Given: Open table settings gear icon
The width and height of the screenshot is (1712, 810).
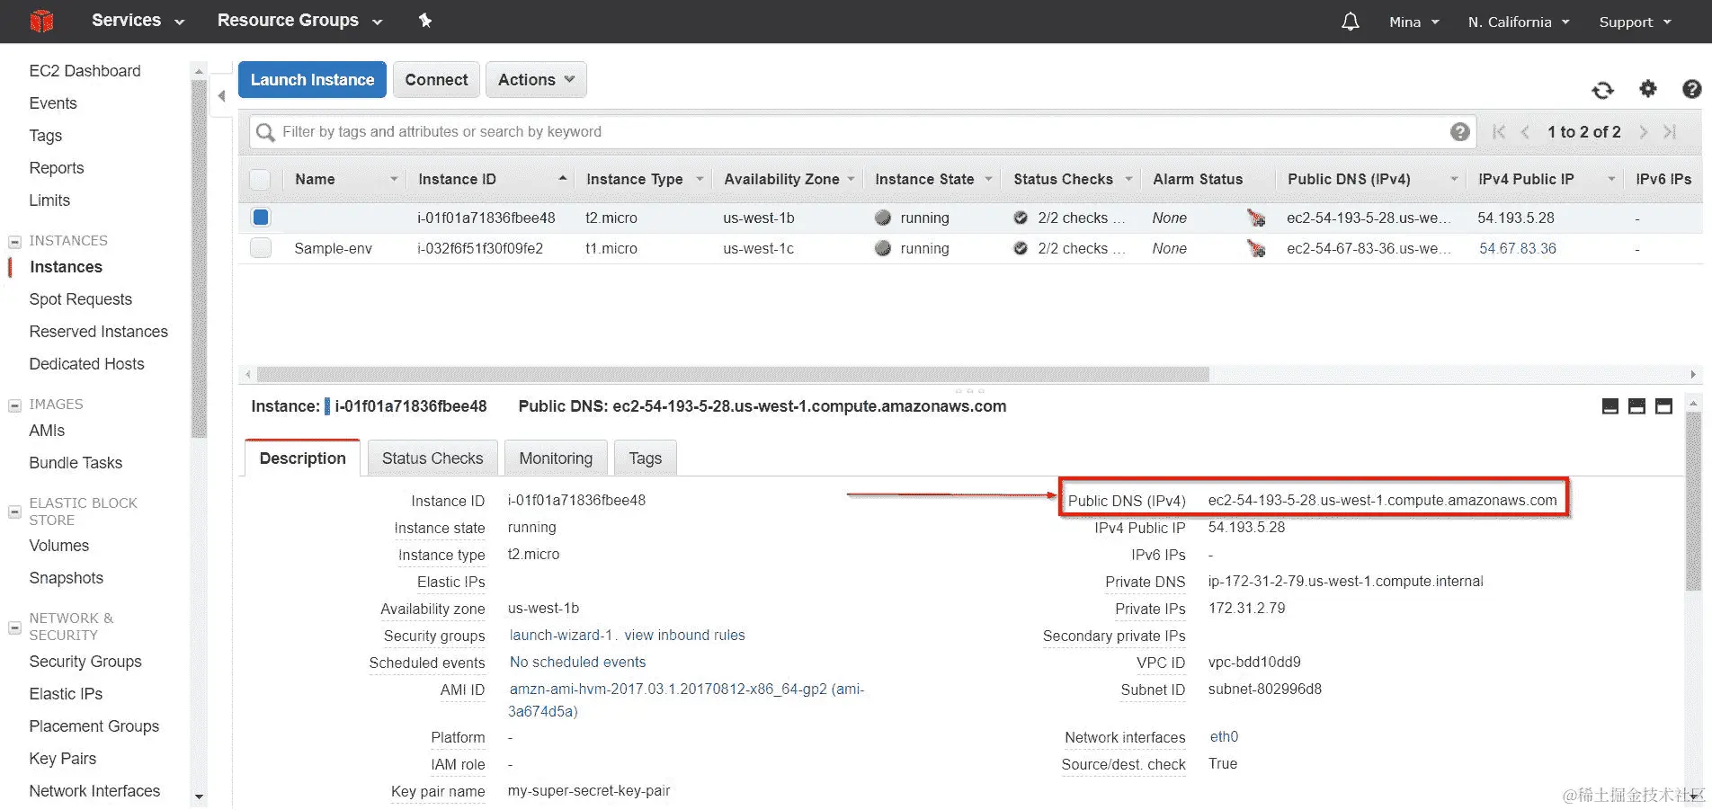Looking at the screenshot, I should tap(1647, 88).
